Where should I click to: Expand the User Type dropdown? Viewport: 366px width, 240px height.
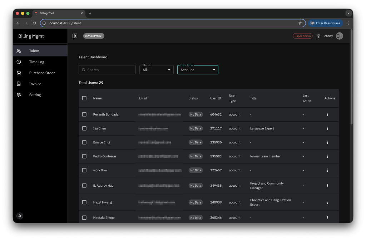click(x=198, y=70)
